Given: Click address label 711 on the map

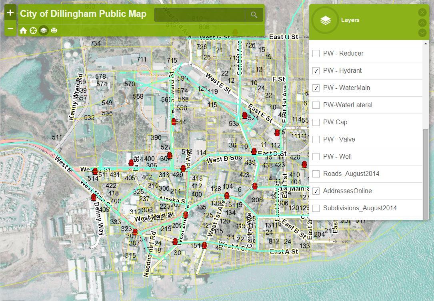Looking at the screenshot, I should (x=142, y=59).
